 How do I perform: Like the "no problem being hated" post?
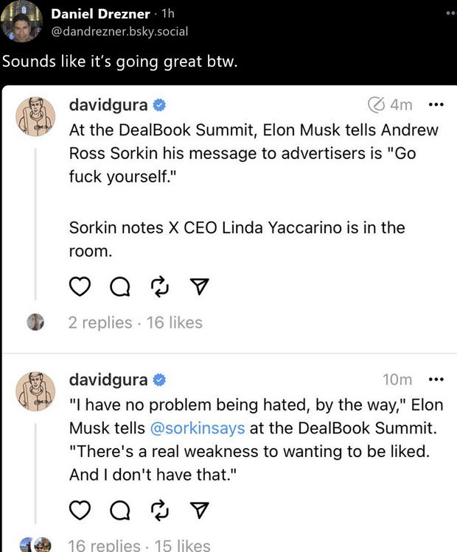pos(80,510)
